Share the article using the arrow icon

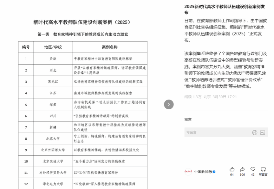[x=242, y=169]
